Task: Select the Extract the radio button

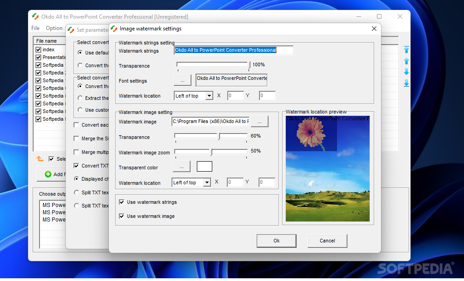Action: (x=80, y=98)
